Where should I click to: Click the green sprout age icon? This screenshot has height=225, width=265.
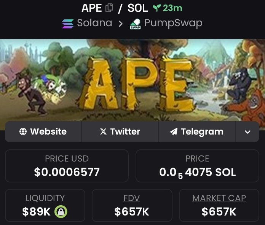(x=156, y=8)
